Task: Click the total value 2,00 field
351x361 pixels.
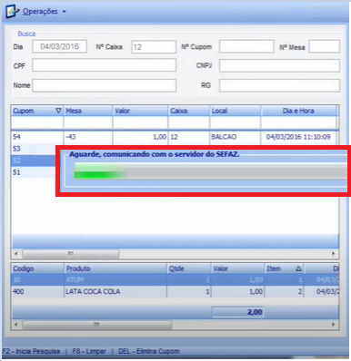Action: pyautogui.click(x=237, y=312)
